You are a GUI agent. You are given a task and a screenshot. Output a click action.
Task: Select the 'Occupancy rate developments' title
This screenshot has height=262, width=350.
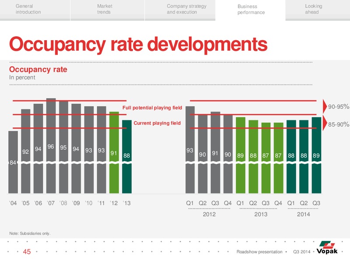pyautogui.click(x=138, y=45)
